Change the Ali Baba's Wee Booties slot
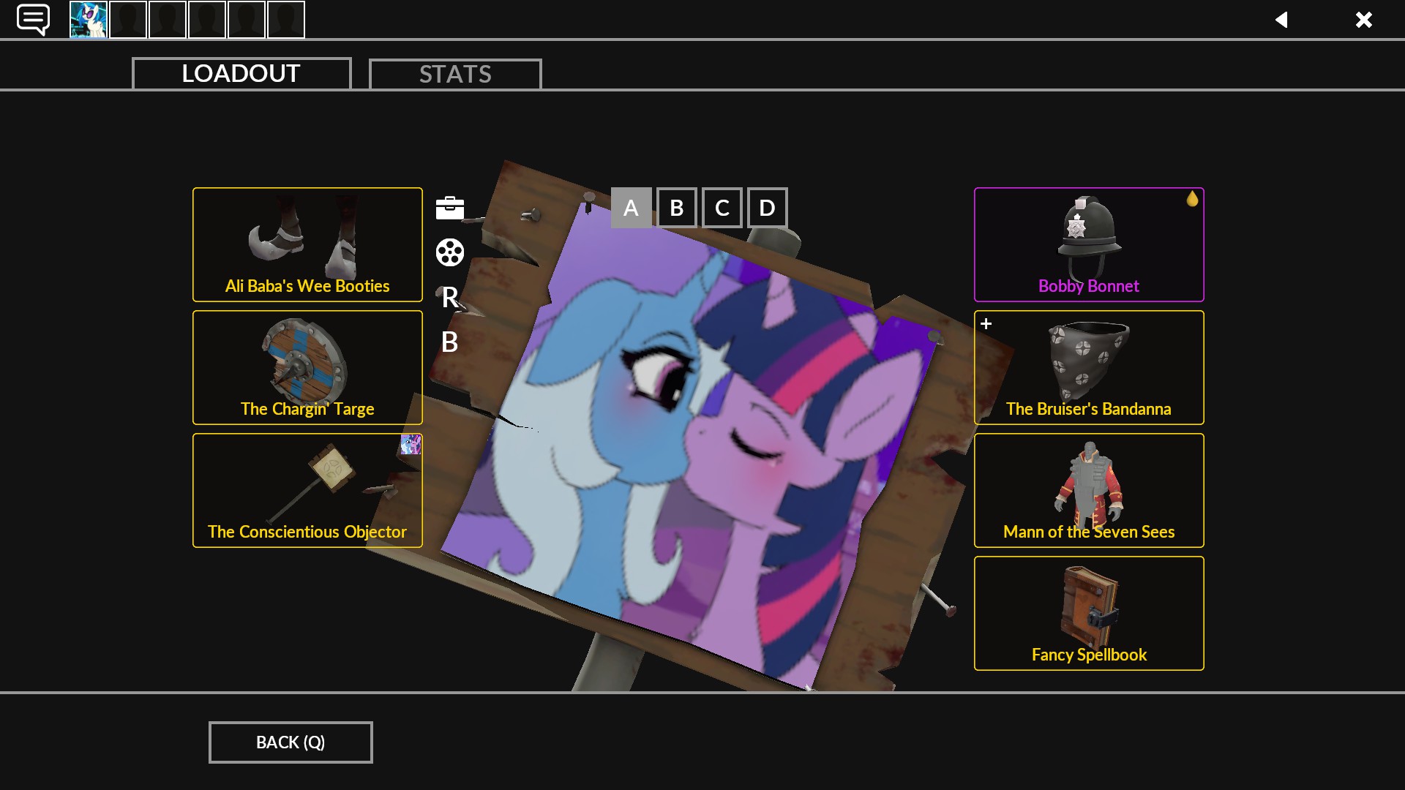The width and height of the screenshot is (1405, 790). [307, 244]
